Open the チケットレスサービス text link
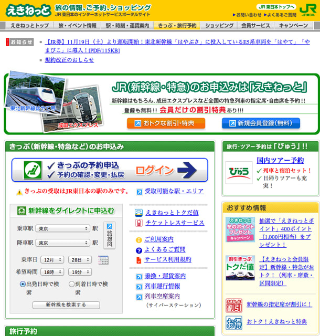The width and height of the screenshot is (320, 336). click(x=175, y=223)
